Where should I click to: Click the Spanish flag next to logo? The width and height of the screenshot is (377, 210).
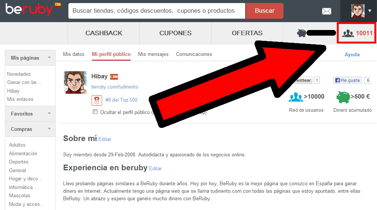point(58,4)
